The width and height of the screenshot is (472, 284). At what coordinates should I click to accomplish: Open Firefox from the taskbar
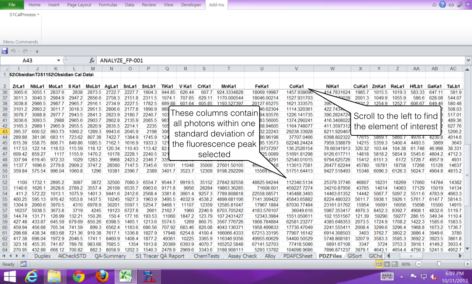point(102,276)
